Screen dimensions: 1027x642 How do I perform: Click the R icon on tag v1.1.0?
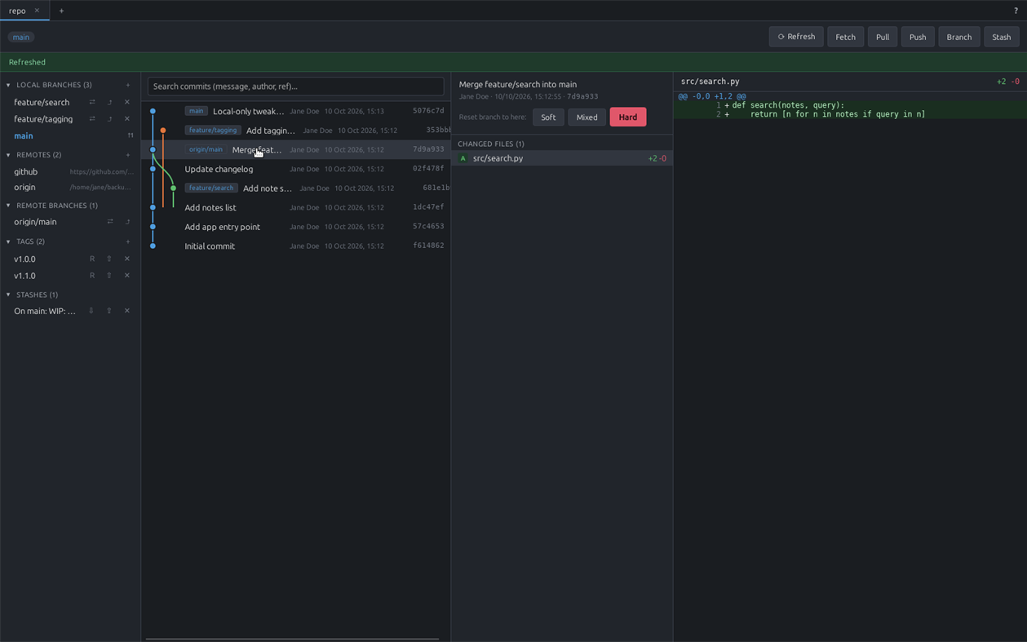92,276
